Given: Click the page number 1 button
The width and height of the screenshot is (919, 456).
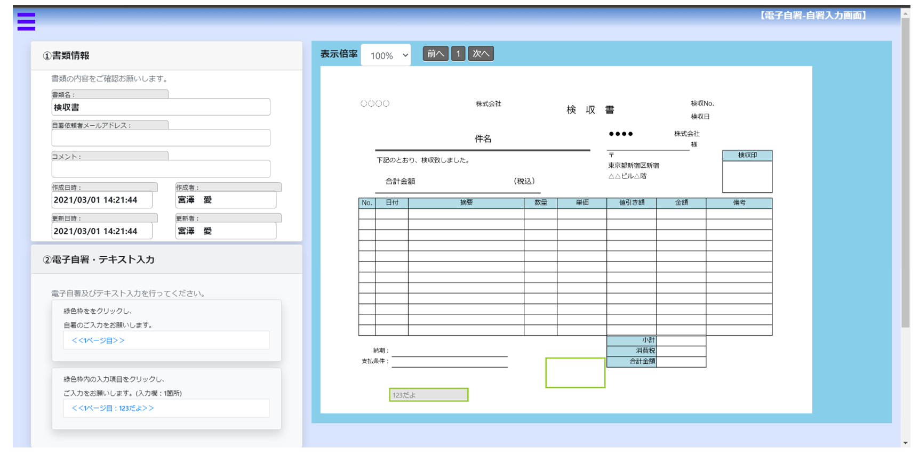Looking at the screenshot, I should coord(458,53).
